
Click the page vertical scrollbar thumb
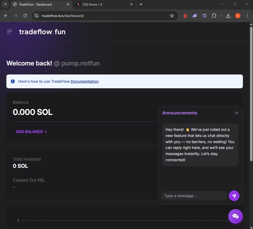coord(251,94)
